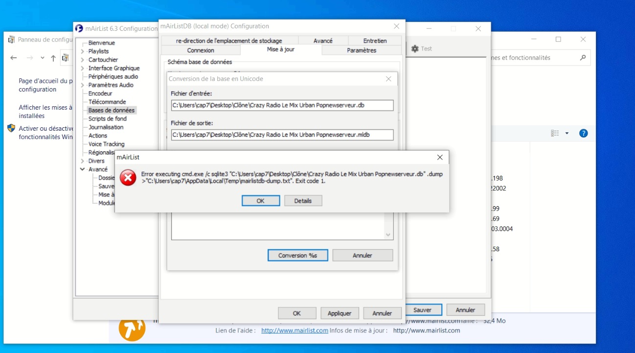Click the view options list icon

555,133
